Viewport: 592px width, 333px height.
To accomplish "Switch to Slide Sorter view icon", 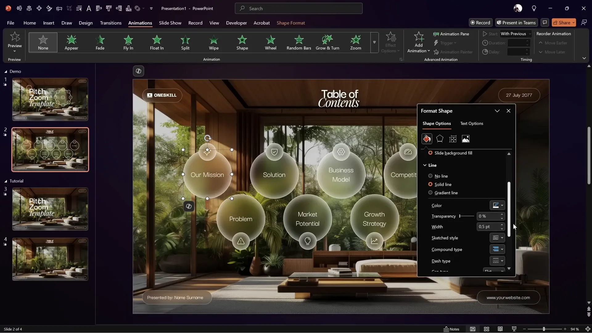I will click(x=487, y=329).
